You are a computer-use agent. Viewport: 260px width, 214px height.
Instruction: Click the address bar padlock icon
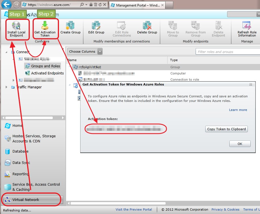click(91, 5)
